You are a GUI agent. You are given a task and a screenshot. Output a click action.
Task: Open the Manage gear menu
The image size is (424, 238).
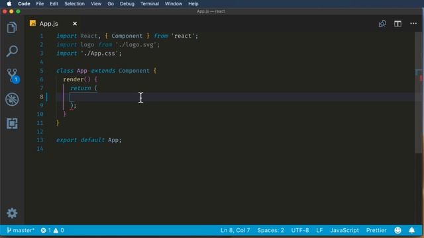tap(12, 213)
